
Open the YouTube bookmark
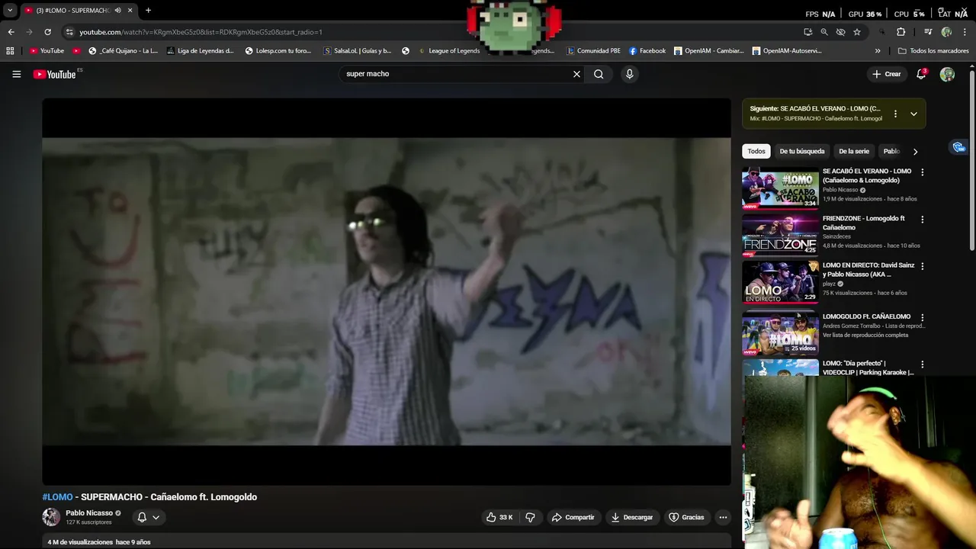(x=47, y=51)
